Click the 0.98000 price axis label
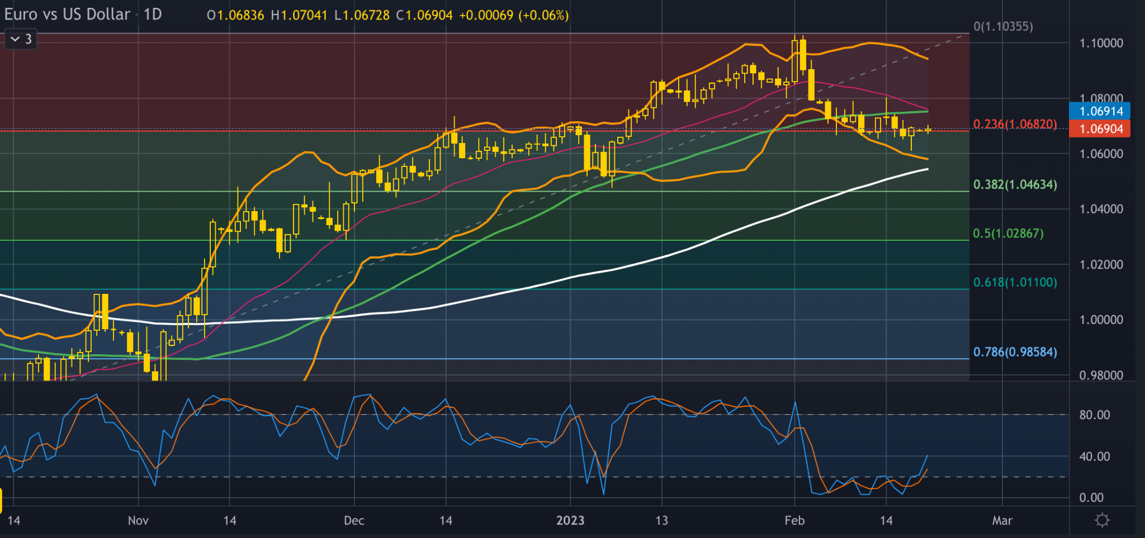Viewport: 1145px width, 538px height. pyautogui.click(x=1101, y=375)
